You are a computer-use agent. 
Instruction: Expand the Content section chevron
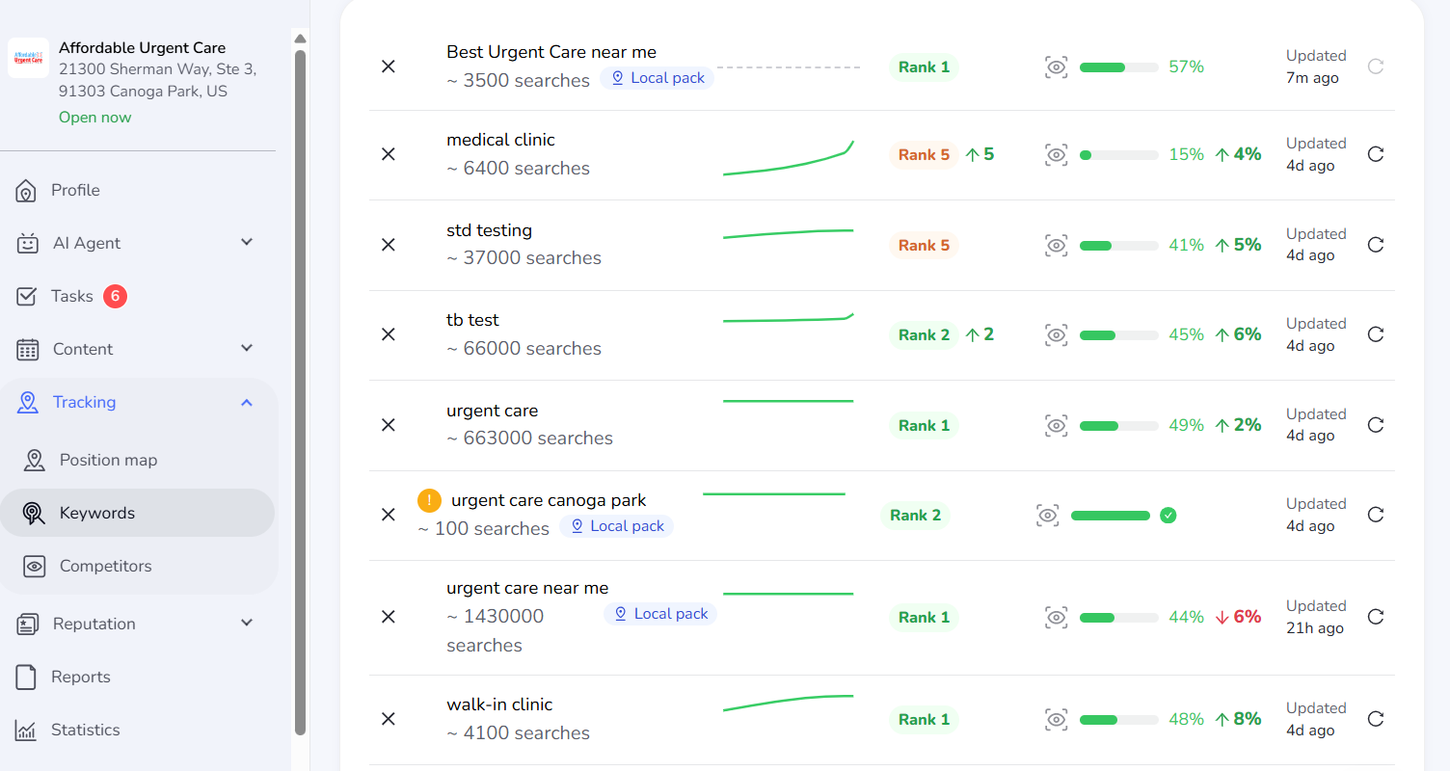tap(247, 348)
